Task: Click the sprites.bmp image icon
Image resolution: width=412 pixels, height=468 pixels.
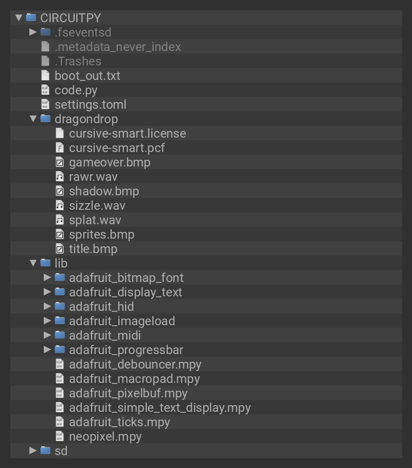Action: tap(60, 235)
